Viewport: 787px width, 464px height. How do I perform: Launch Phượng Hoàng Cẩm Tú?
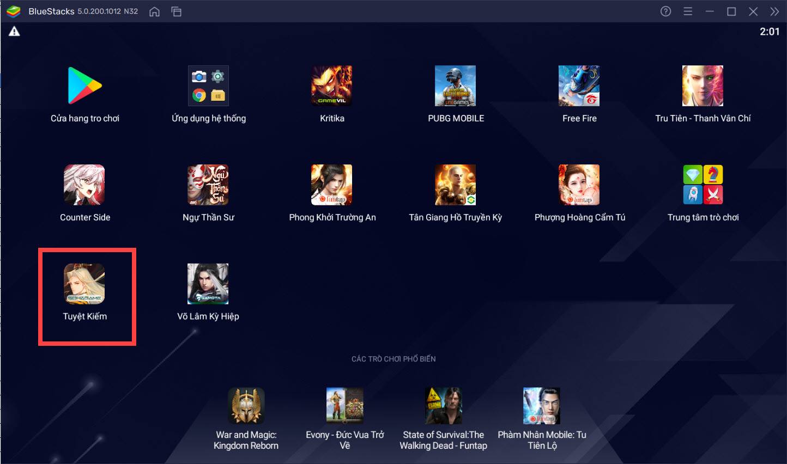pos(579,185)
